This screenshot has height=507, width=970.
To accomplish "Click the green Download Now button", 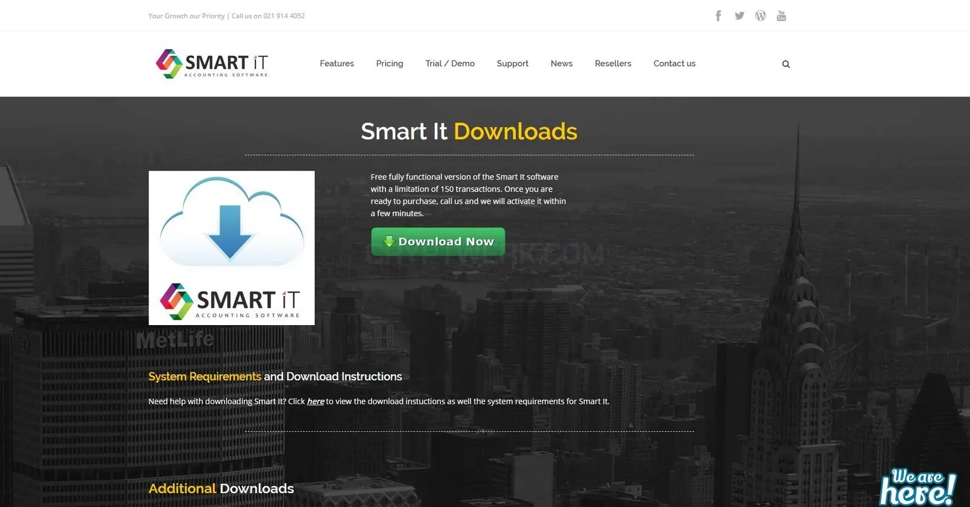I will (x=438, y=241).
